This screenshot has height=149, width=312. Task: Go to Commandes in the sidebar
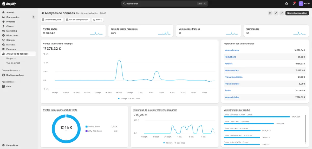(13, 17)
